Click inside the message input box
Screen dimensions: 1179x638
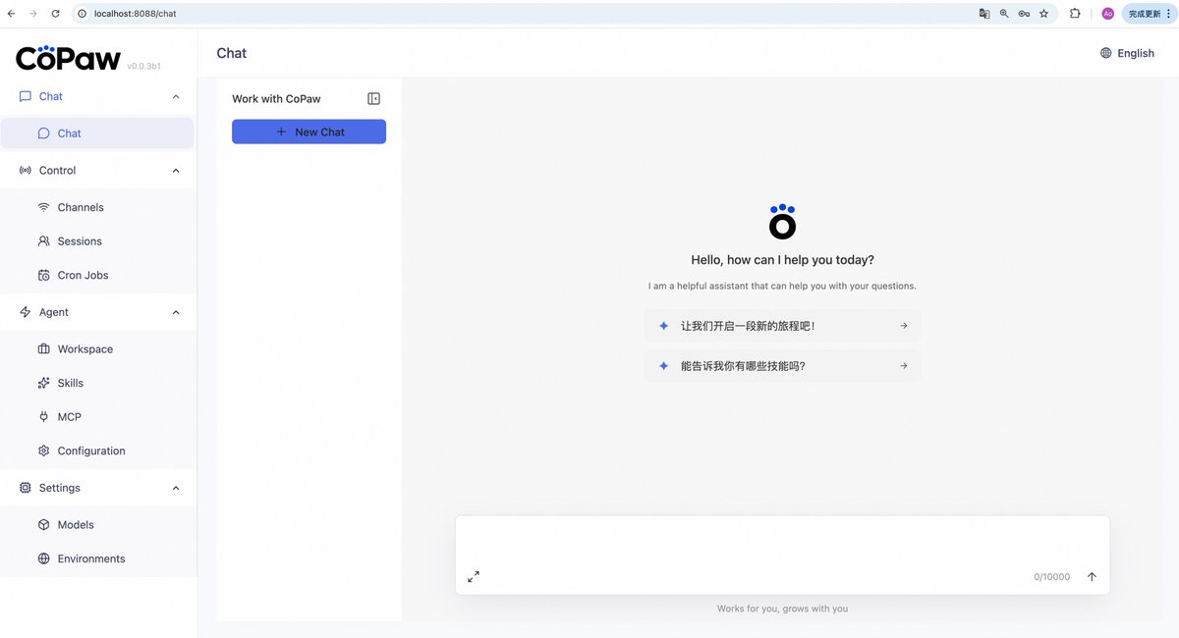(781, 545)
